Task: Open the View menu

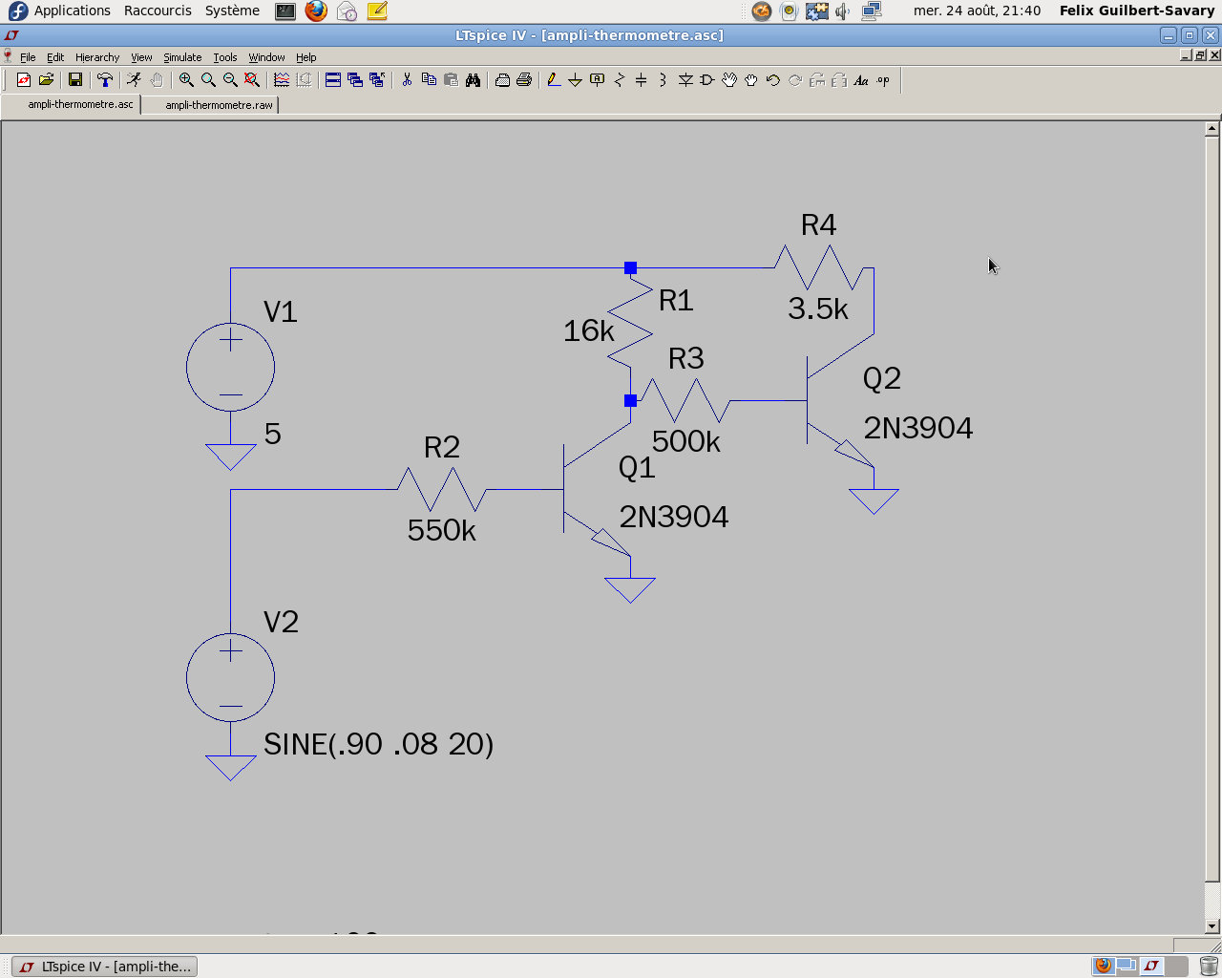Action: (x=141, y=57)
